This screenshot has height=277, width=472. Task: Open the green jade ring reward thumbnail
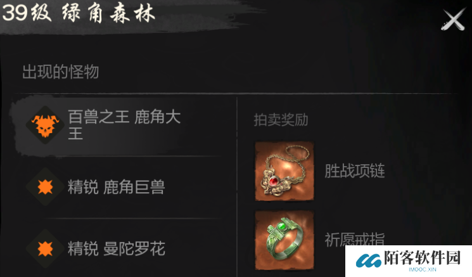pos(284,240)
